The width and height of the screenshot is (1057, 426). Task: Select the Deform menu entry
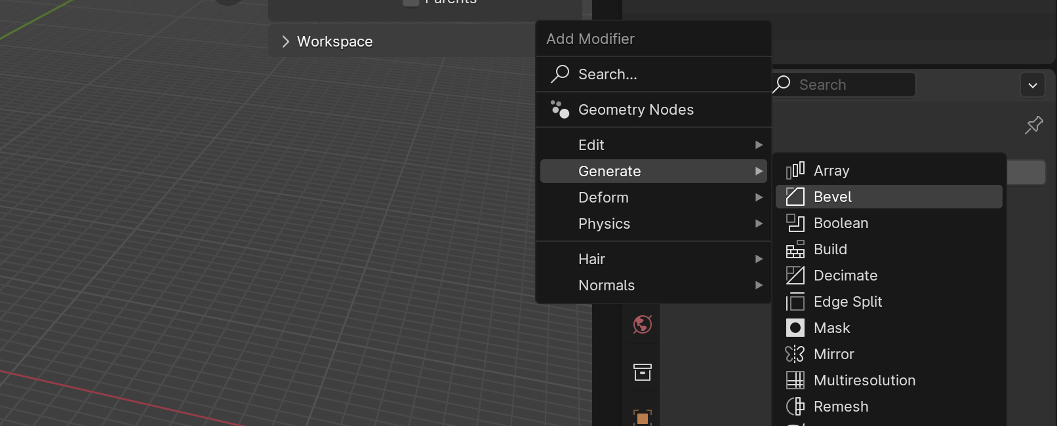pos(654,197)
